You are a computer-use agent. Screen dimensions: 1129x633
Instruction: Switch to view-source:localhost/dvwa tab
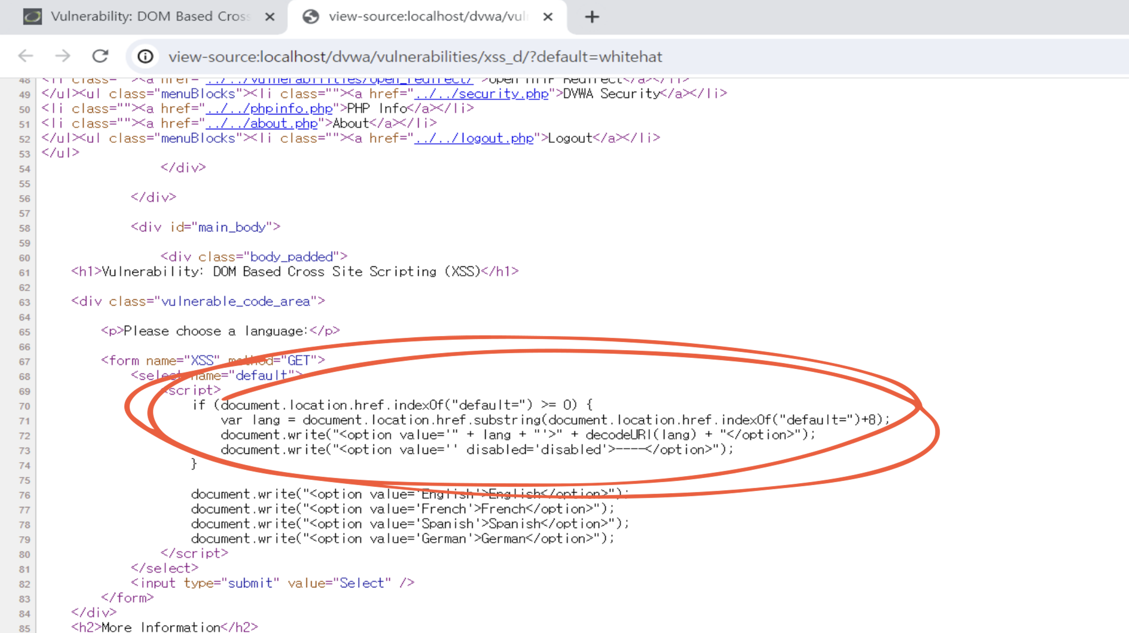pos(429,17)
